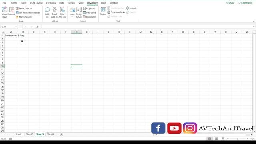Screen dimensions: 256x144
Task: Switch to Page Break Preview
Action: point(223,139)
